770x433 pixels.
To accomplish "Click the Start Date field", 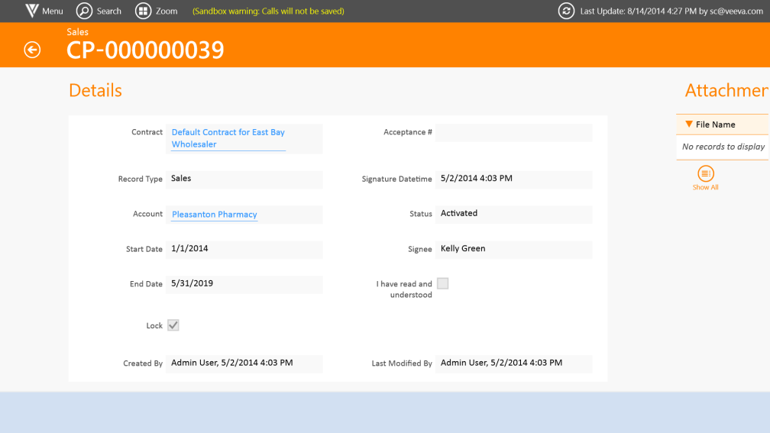I will pyautogui.click(x=244, y=249).
